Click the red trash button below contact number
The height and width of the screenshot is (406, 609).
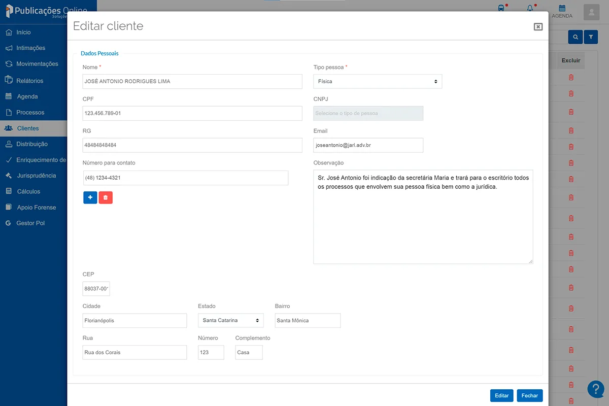click(106, 197)
